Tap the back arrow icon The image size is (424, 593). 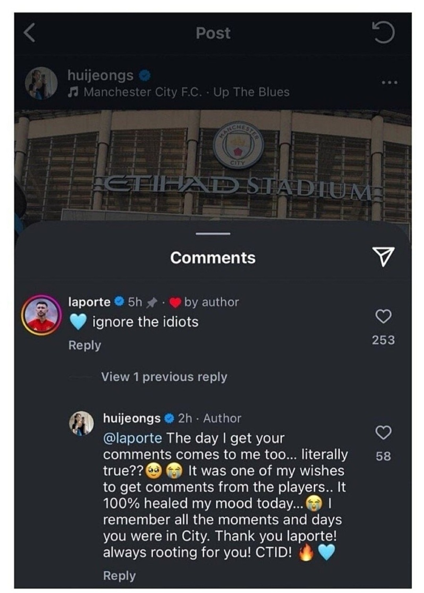(x=30, y=32)
